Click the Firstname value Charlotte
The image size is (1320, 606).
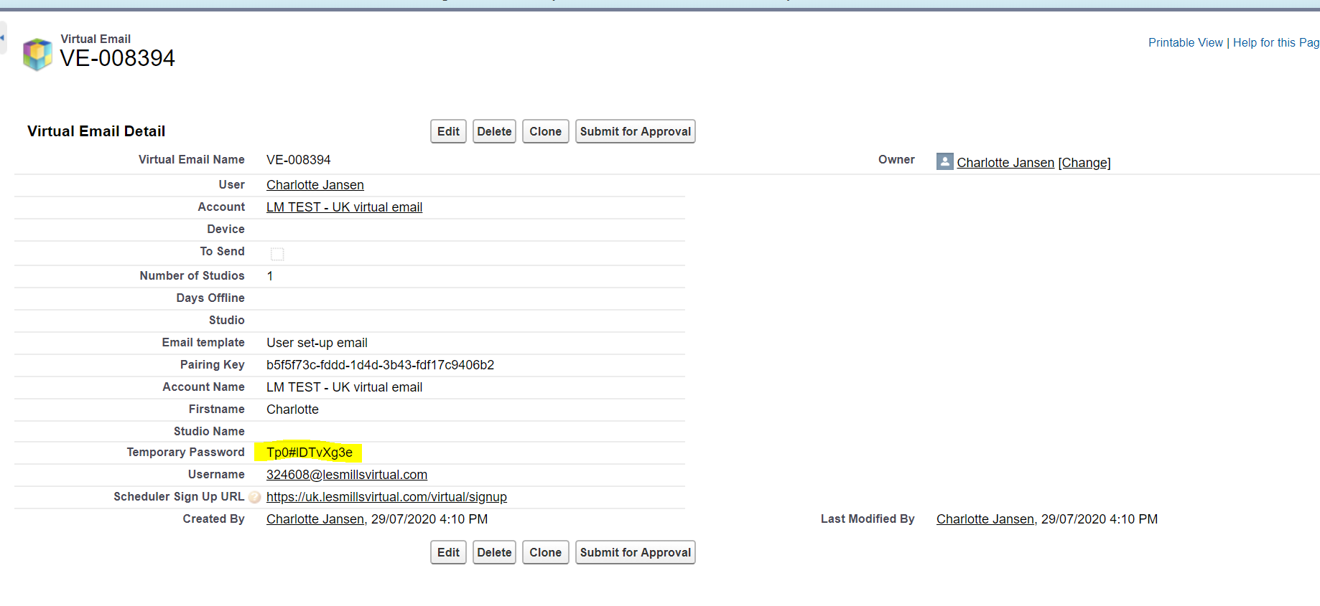tap(292, 409)
